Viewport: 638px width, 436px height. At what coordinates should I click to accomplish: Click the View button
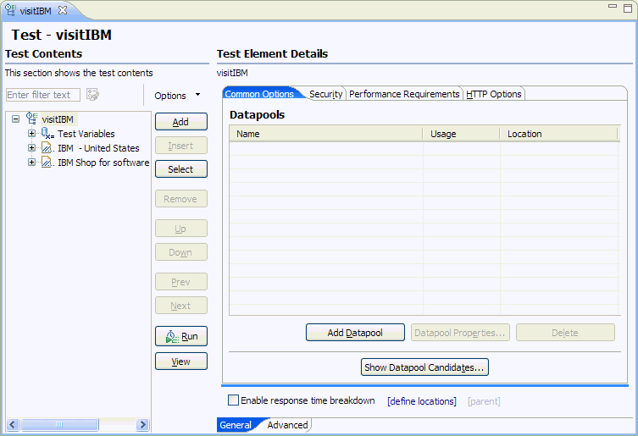coord(181,361)
